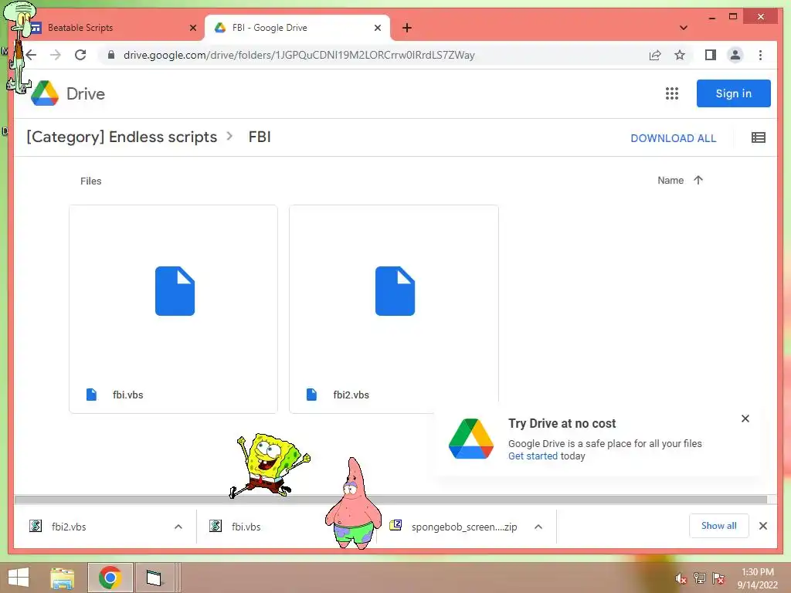
Task: Click DOWNLOAD ALL
Action: [x=673, y=138]
